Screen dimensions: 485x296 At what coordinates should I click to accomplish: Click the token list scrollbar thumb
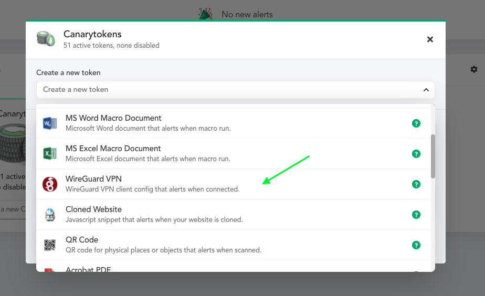pyautogui.click(x=433, y=156)
